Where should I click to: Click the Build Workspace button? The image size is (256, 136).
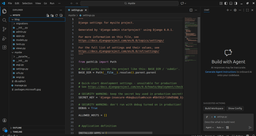pos(214,108)
